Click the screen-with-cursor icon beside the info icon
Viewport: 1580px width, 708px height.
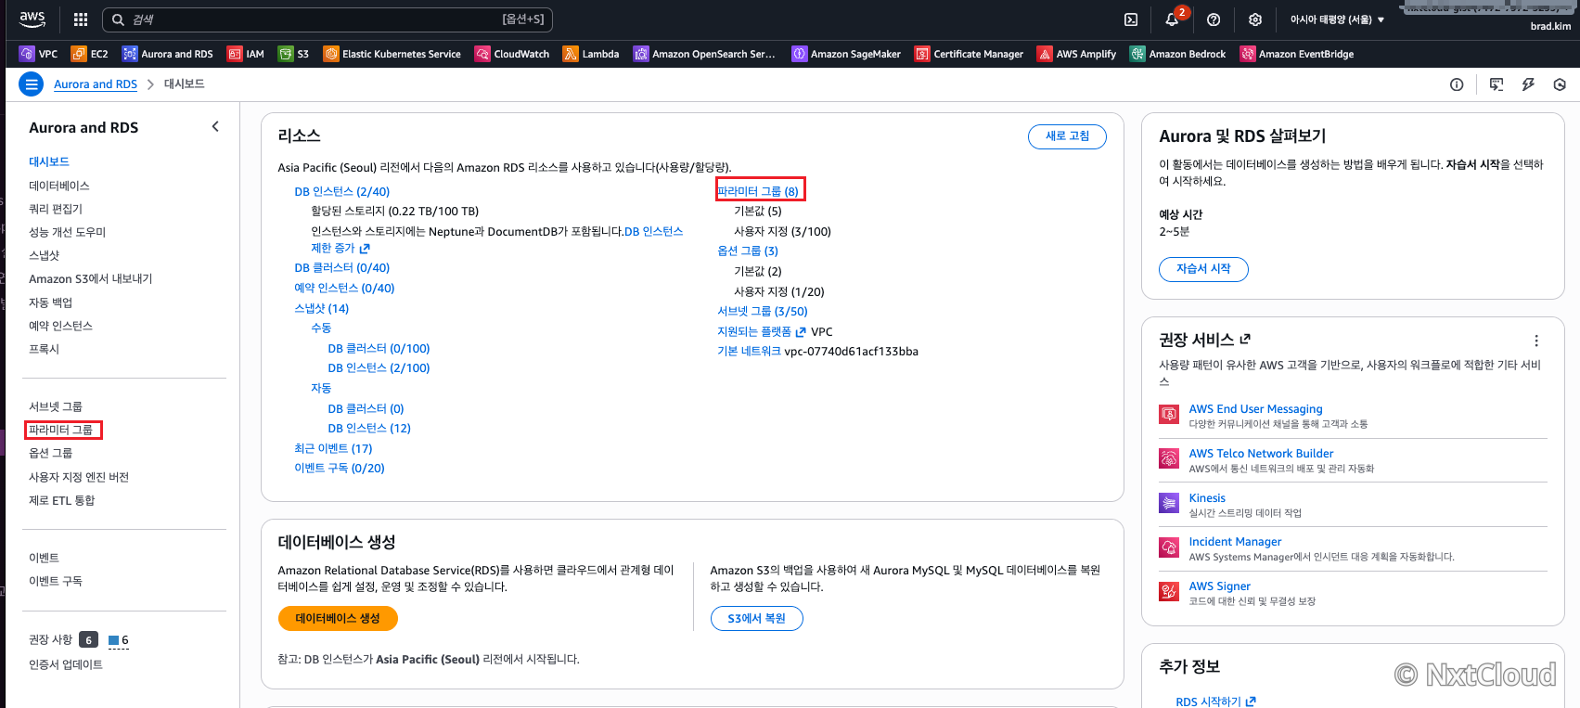tap(1497, 84)
